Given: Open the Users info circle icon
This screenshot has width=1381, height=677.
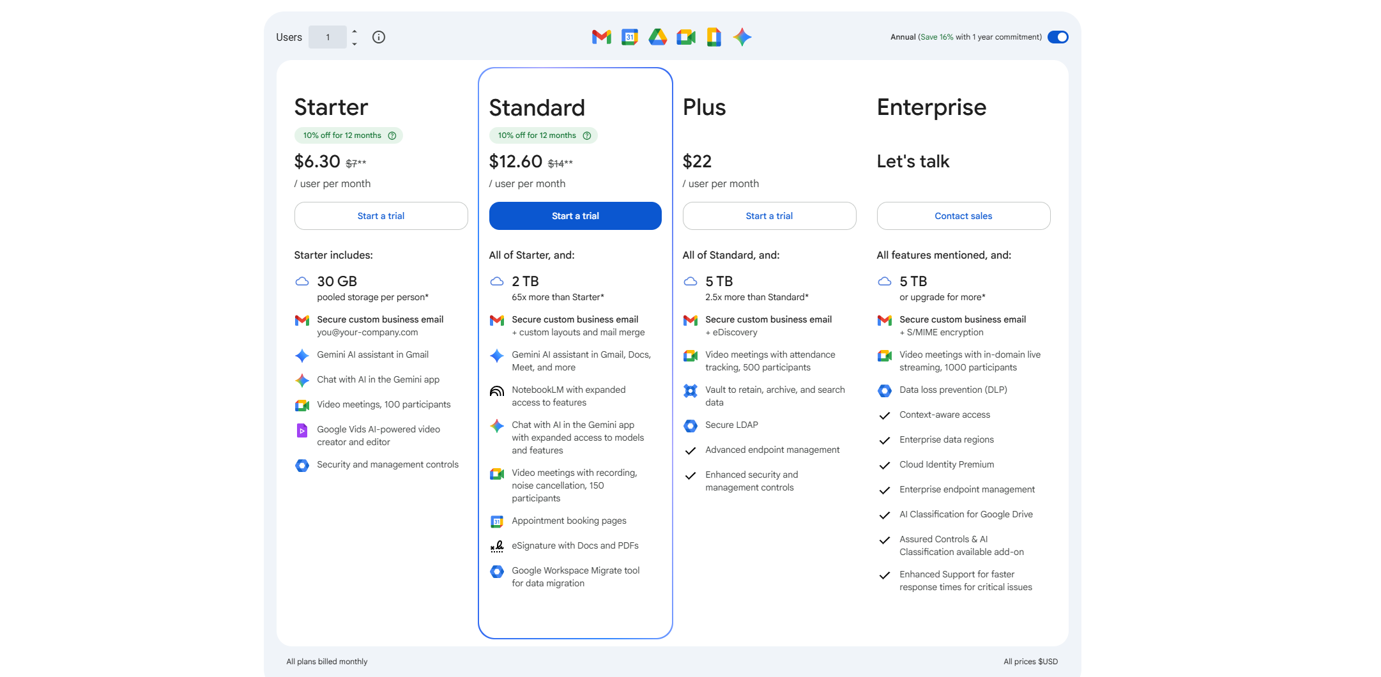Looking at the screenshot, I should pyautogui.click(x=379, y=37).
